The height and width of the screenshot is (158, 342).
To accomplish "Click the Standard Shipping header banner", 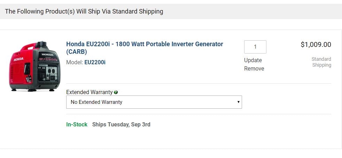I will [84, 11].
